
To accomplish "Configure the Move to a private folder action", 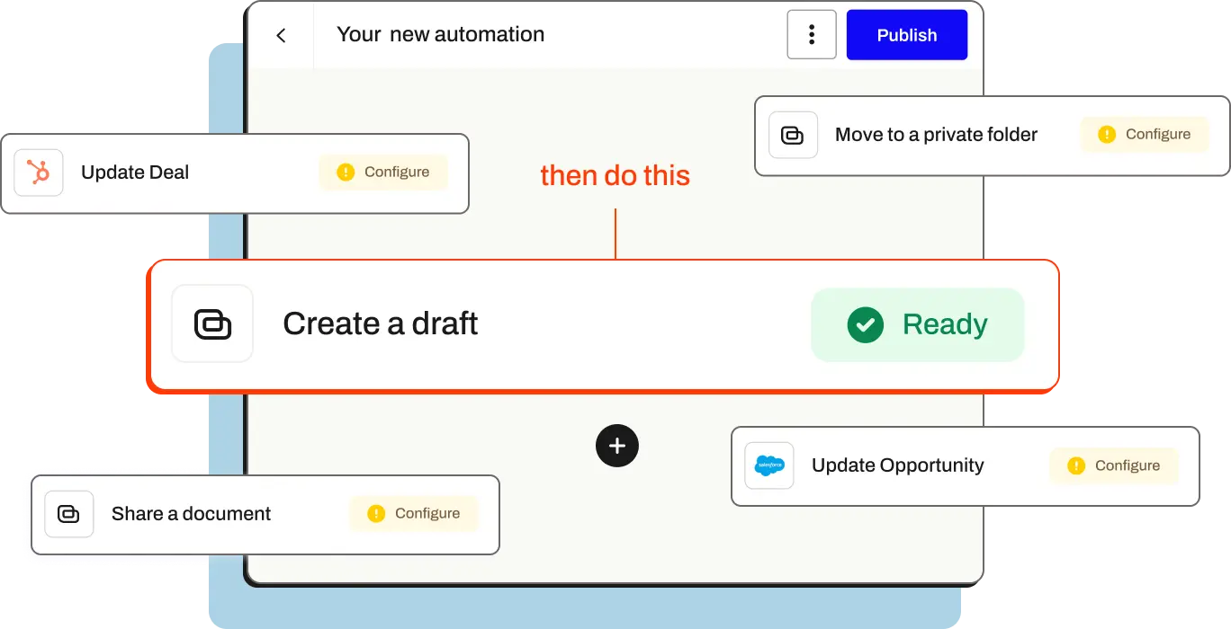I will click(1145, 134).
